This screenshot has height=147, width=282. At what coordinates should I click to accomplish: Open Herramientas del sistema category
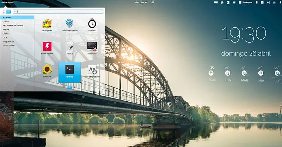click(17, 25)
